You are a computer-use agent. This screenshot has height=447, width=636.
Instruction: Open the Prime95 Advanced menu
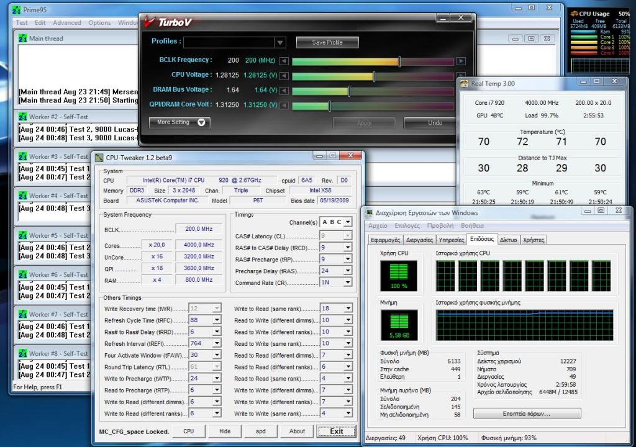click(x=67, y=23)
